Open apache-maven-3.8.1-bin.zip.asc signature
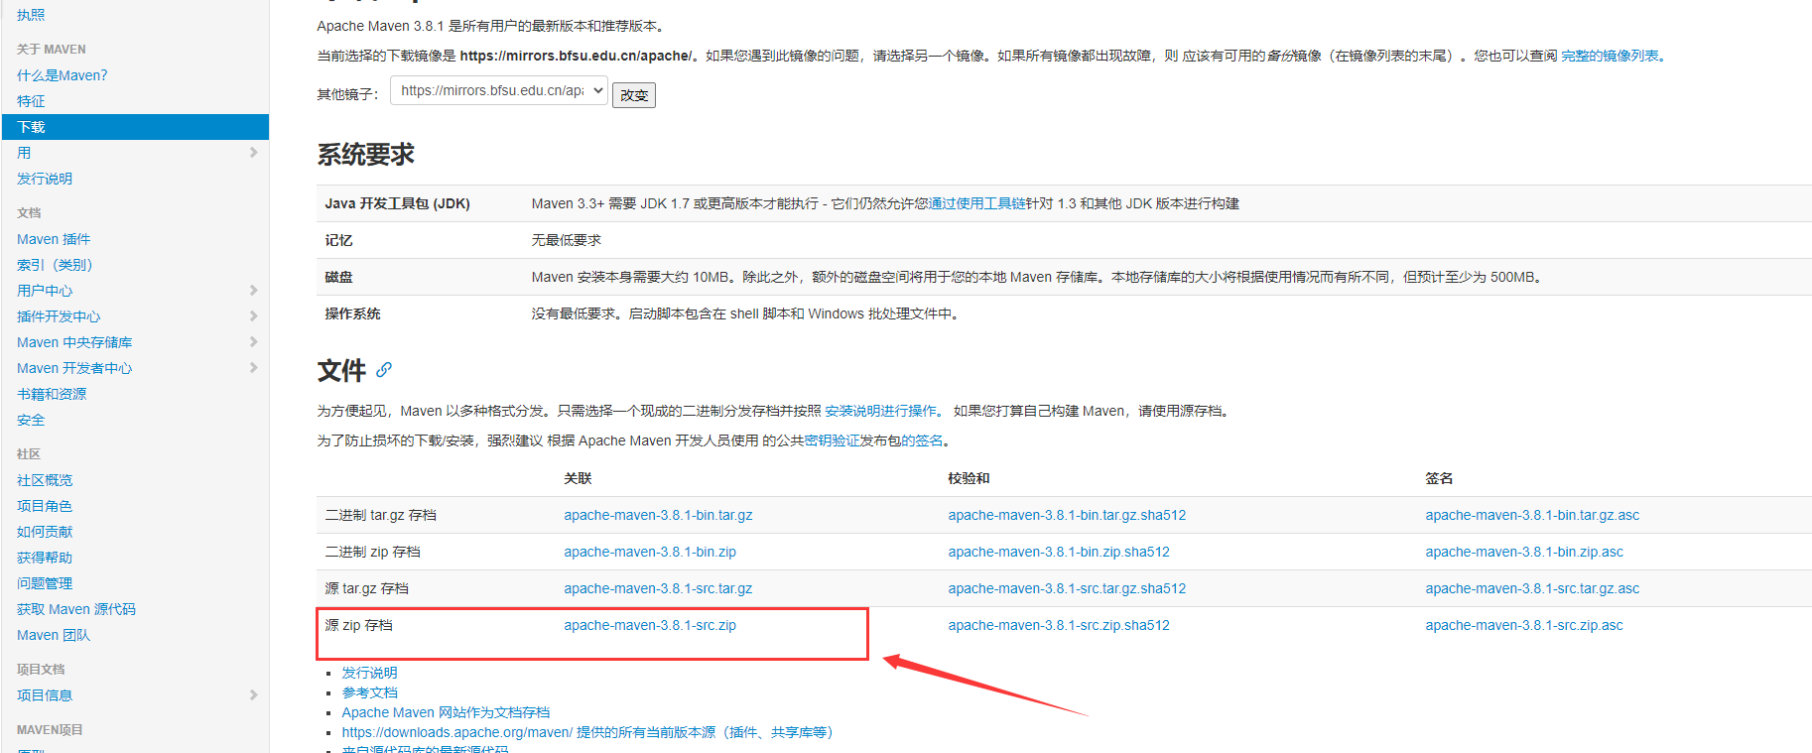 coord(1524,552)
